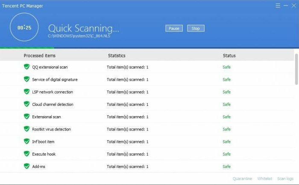Click Safe status for Rootkit virus detection
Image resolution: width=299 pixels, height=185 pixels.
(x=226, y=129)
